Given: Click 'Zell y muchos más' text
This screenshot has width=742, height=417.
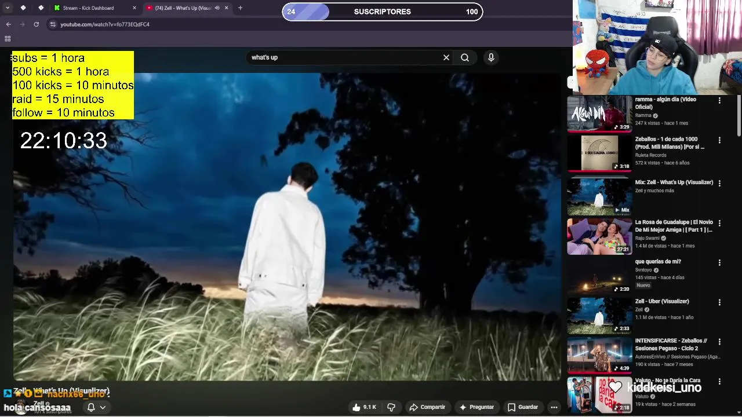Looking at the screenshot, I should tap(654, 191).
